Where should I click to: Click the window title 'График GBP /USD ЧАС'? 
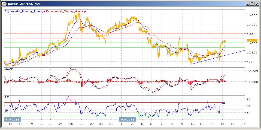(24, 4)
